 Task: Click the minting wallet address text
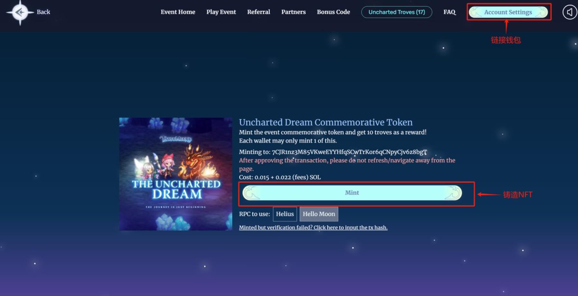[x=349, y=152]
